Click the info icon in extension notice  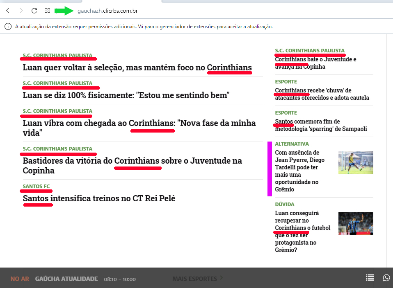(8, 27)
